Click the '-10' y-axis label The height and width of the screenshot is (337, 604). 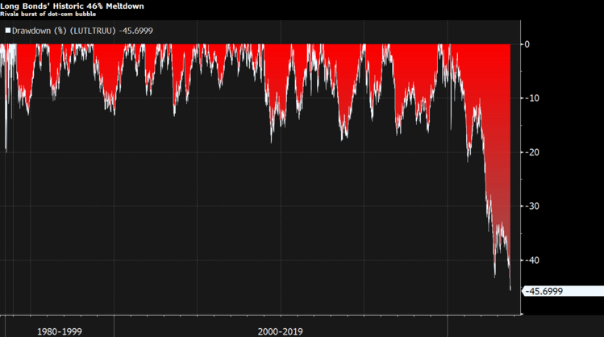(x=532, y=98)
